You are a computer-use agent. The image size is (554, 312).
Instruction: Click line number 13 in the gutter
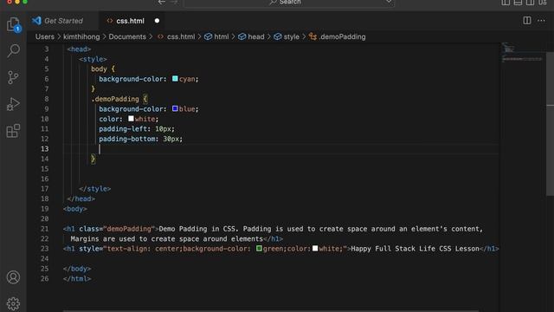(x=44, y=149)
